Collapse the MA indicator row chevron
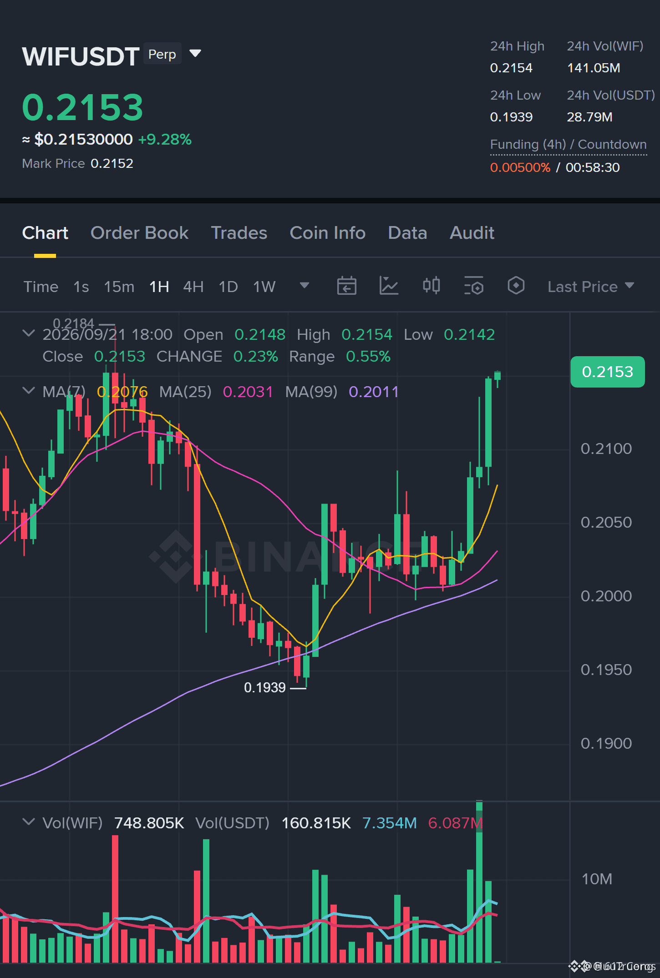 coord(28,391)
